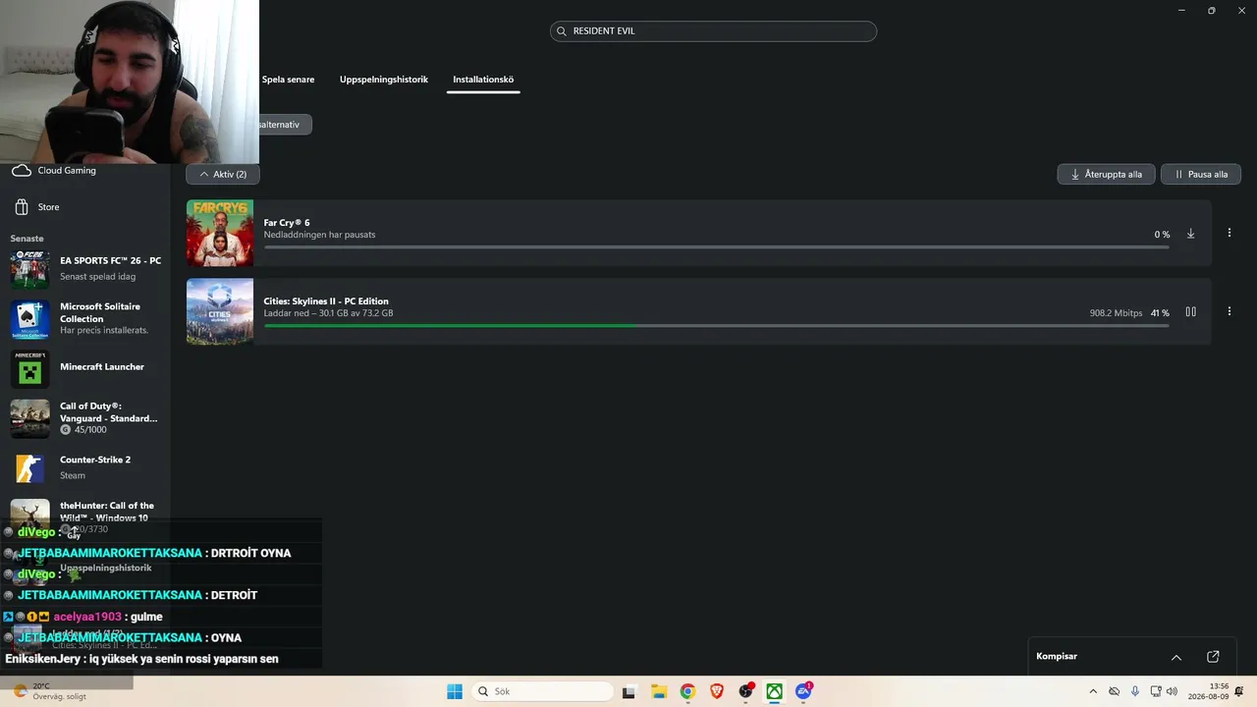The height and width of the screenshot is (707, 1257).
Task: Click the taskbar Sök search field
Action: pos(540,691)
